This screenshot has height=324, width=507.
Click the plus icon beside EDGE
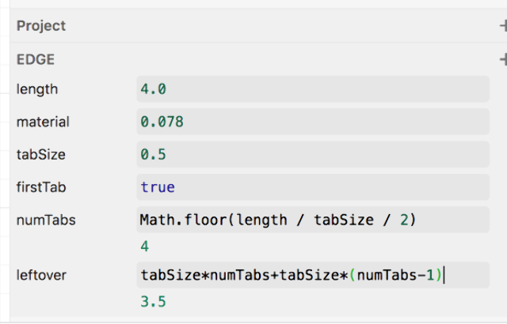coord(502,59)
